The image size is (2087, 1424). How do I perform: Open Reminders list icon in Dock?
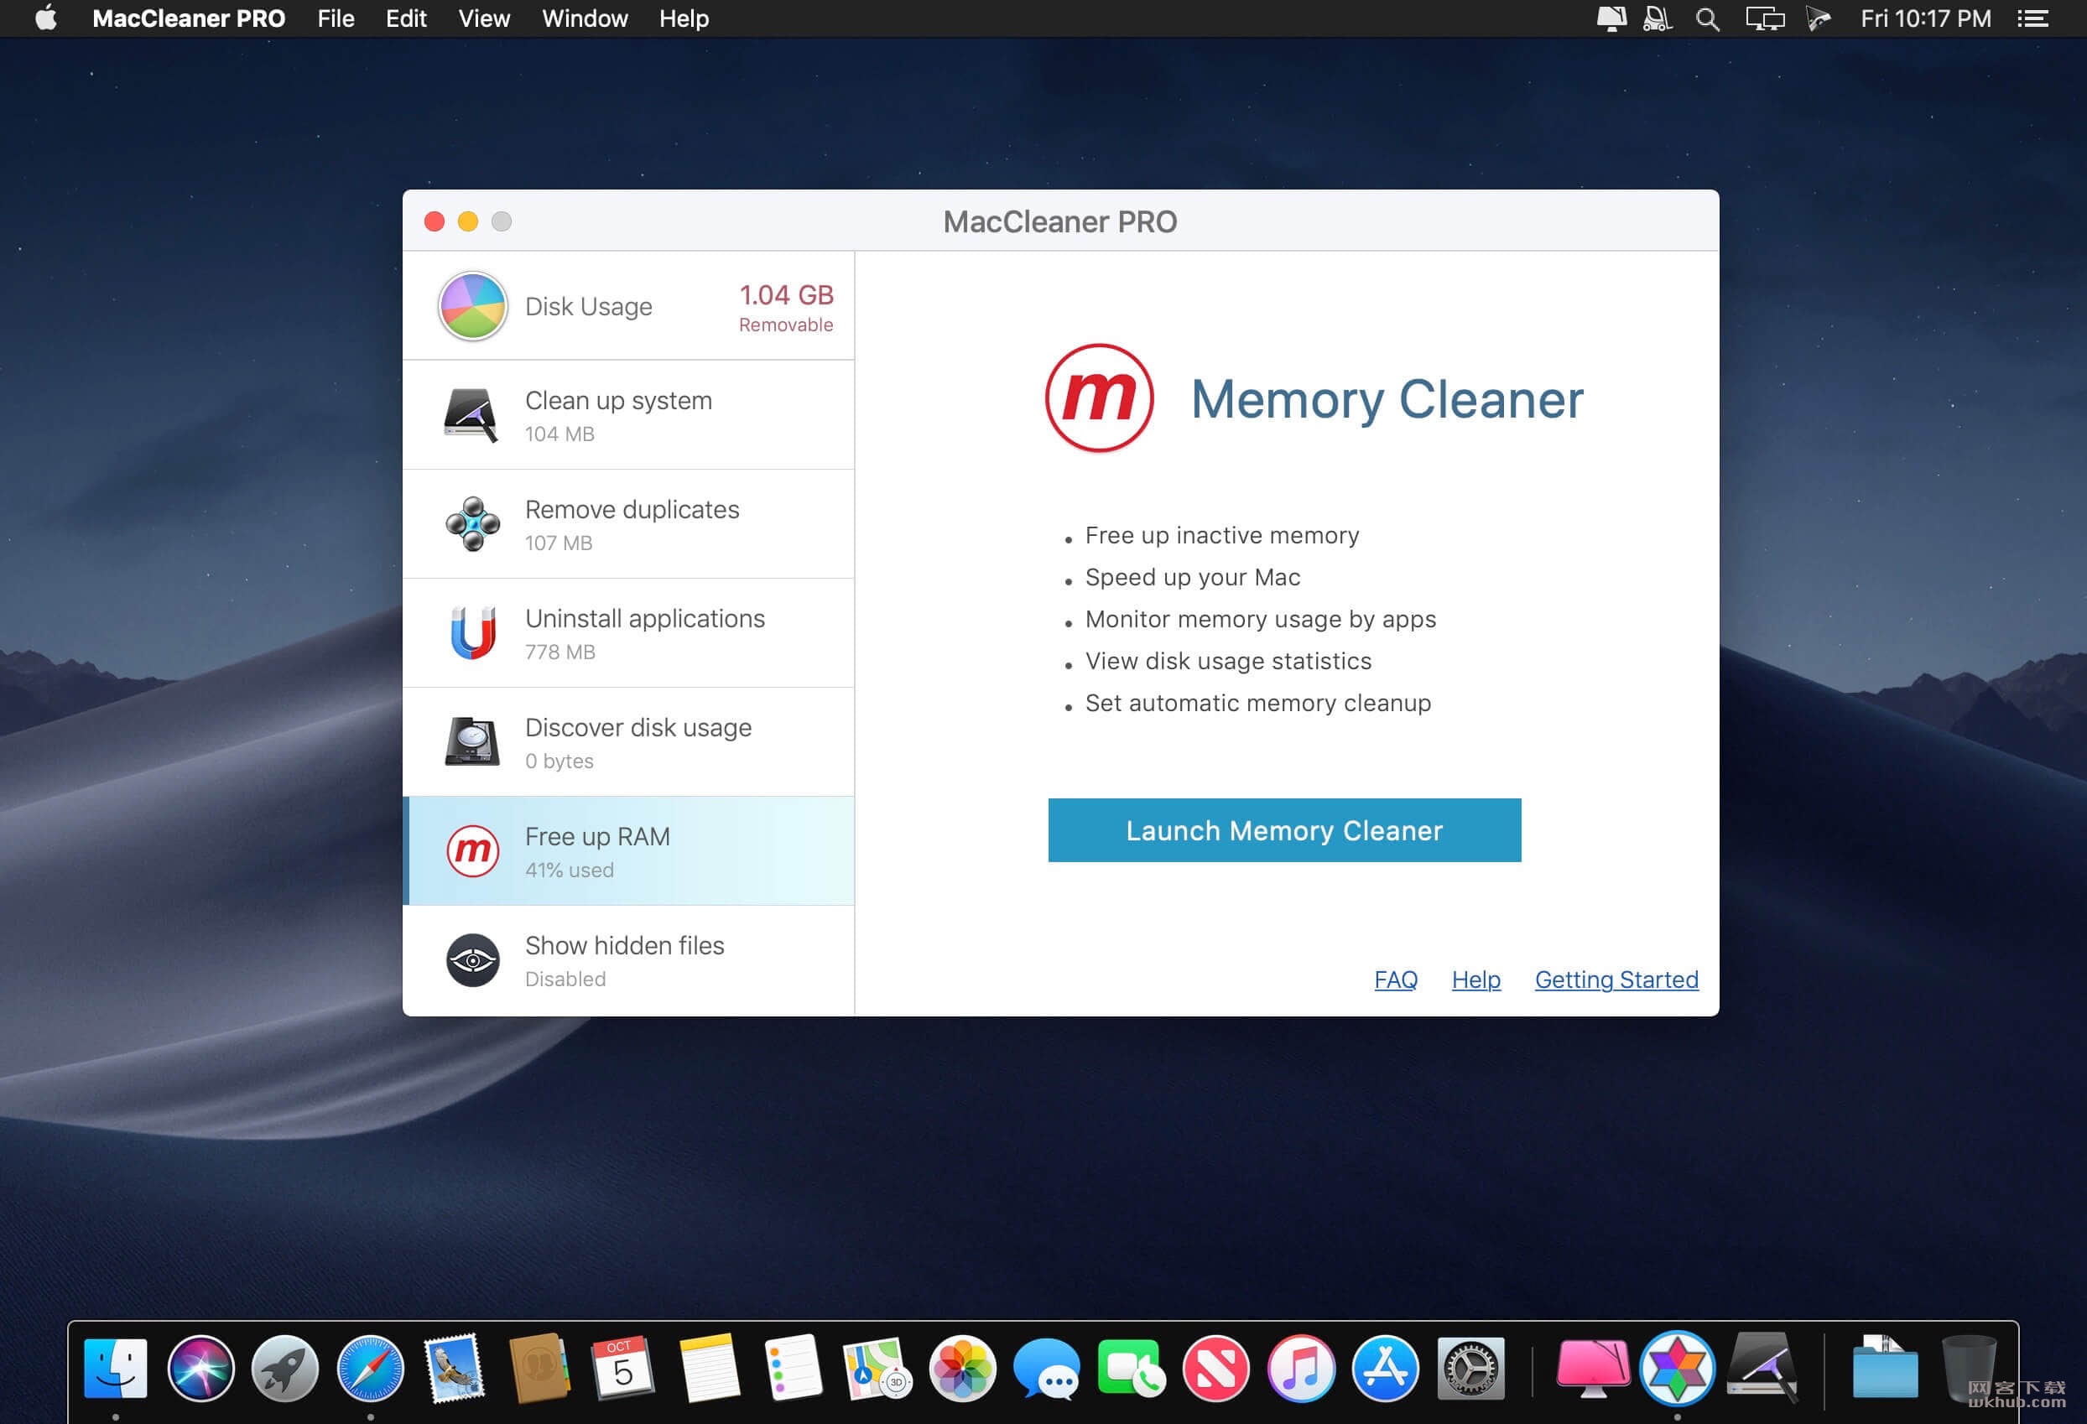pyautogui.click(x=793, y=1369)
